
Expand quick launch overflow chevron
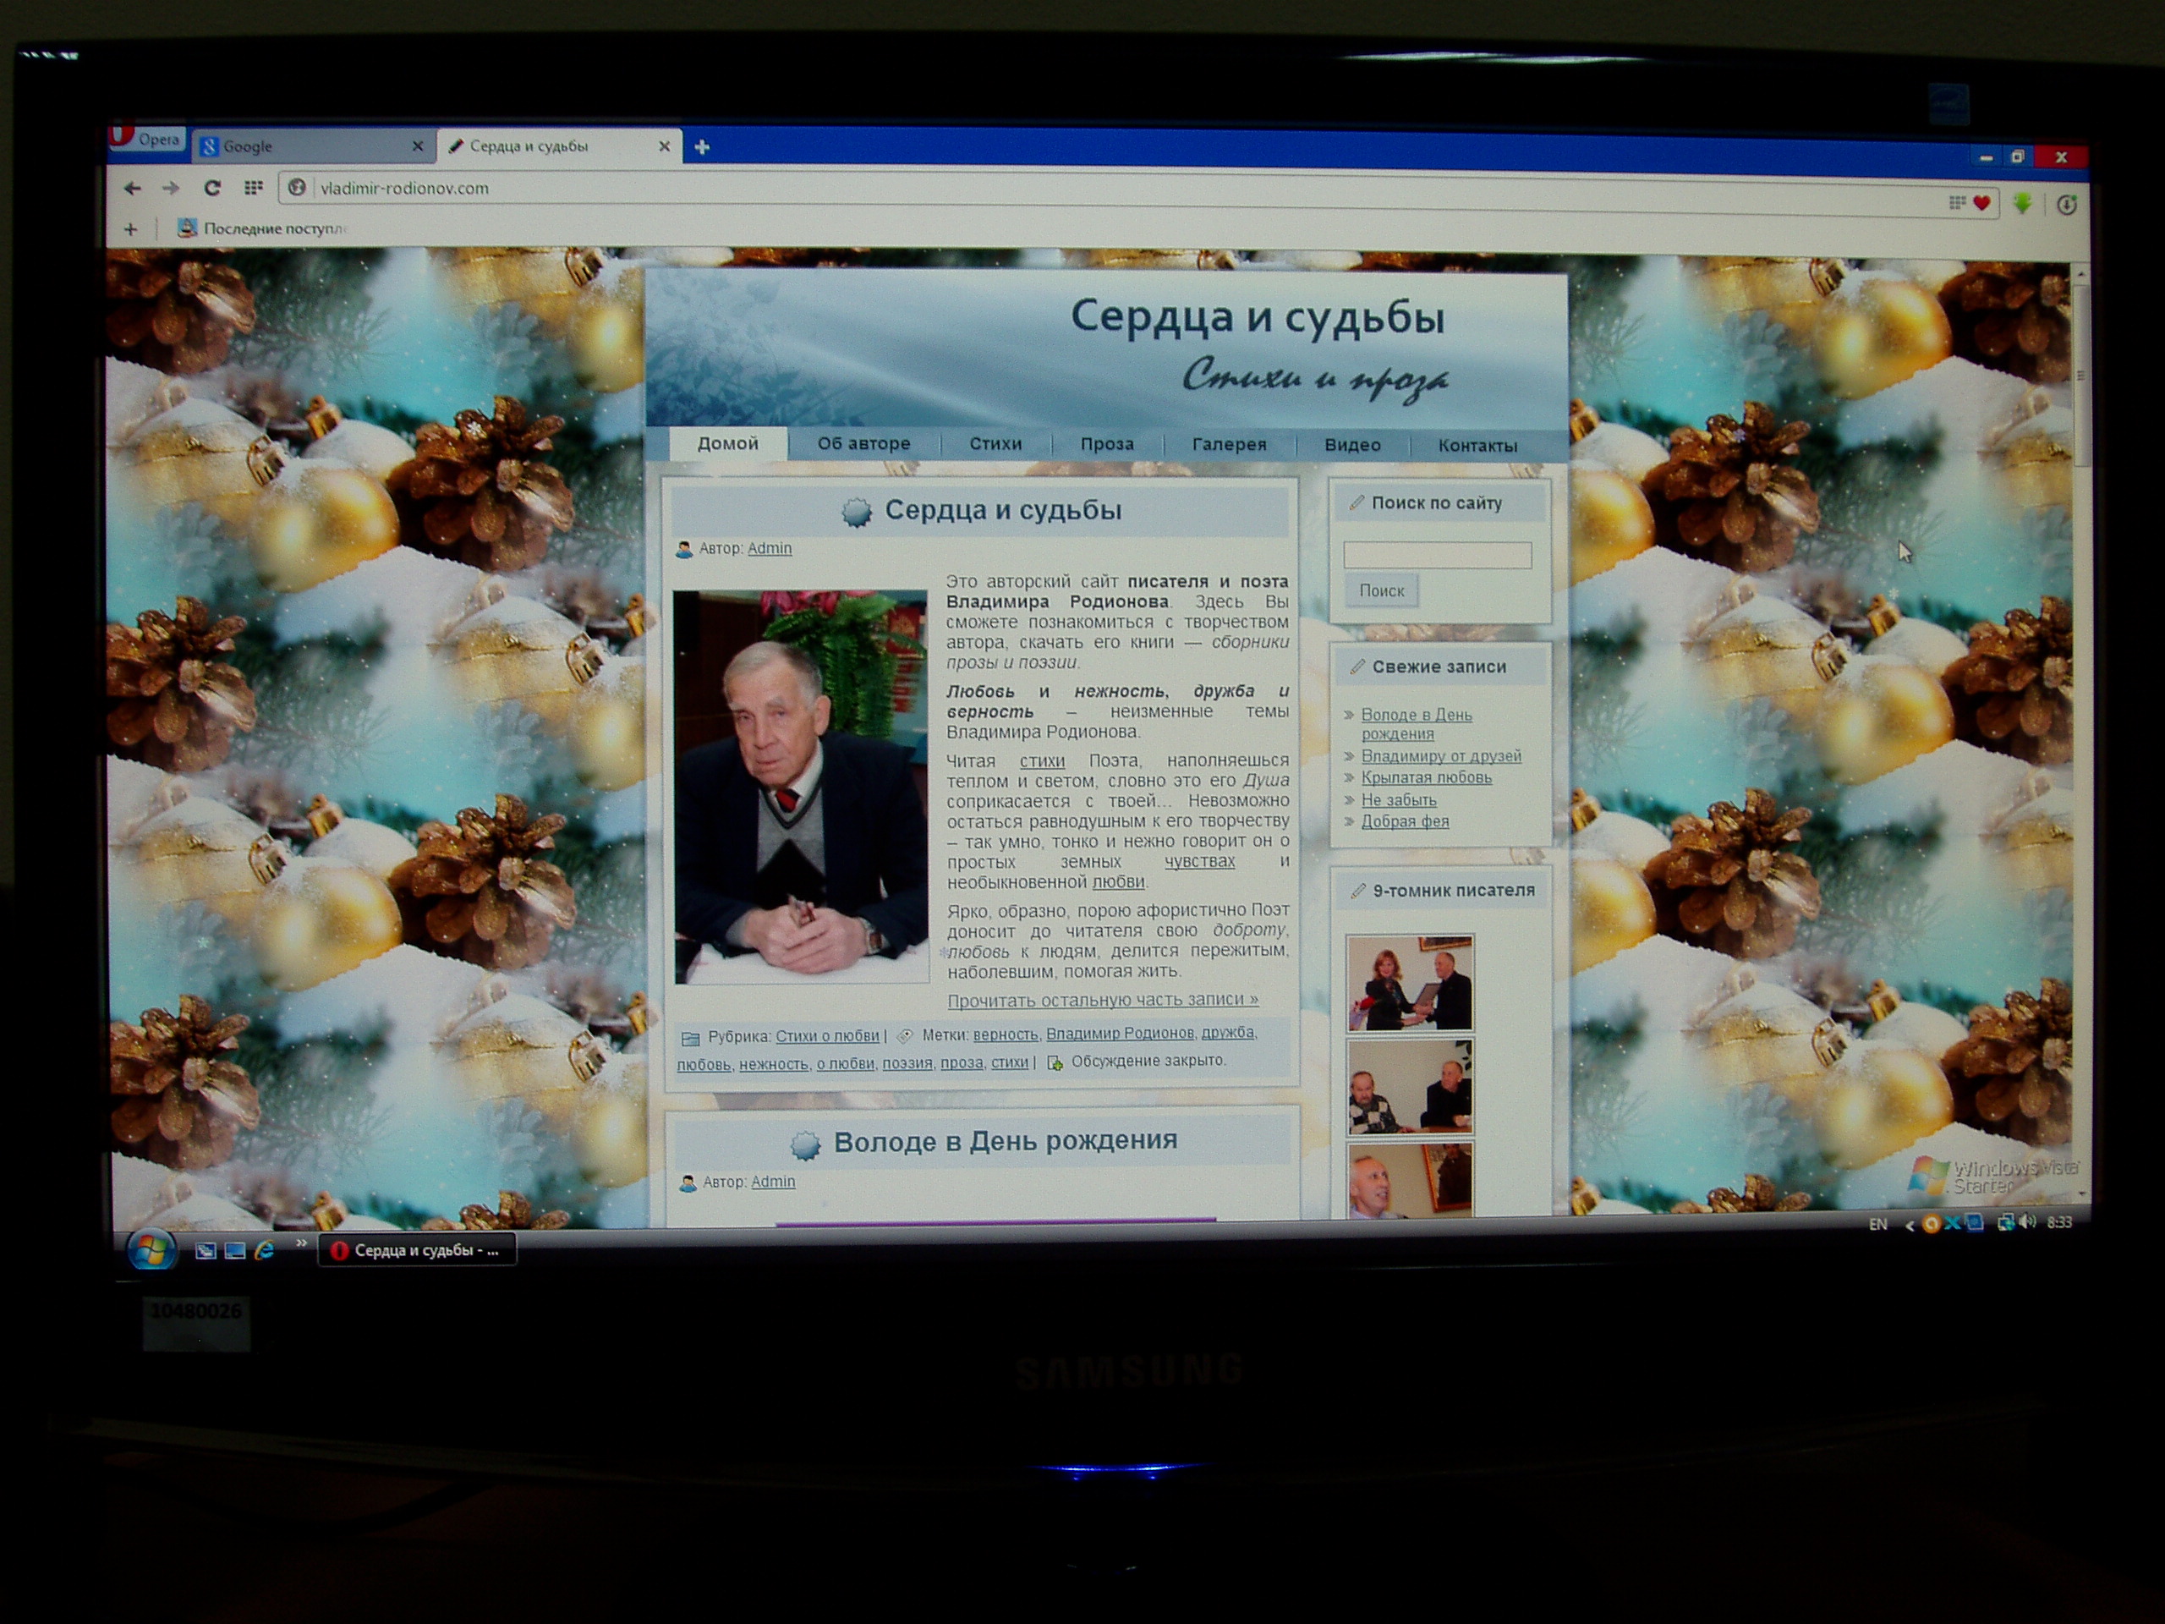(300, 1243)
